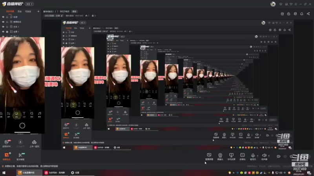Open the hamburger menu in title bar
This screenshot has height=176, width=314.
pyautogui.click(x=296, y=4)
